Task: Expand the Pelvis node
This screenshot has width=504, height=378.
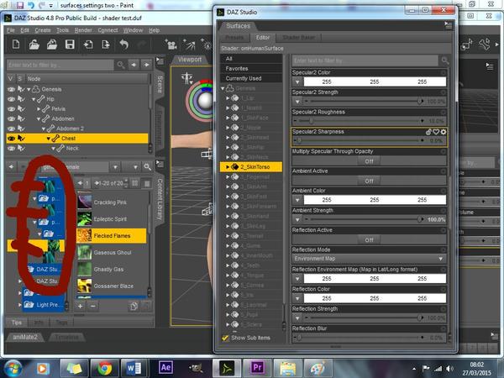Action: click(x=39, y=109)
